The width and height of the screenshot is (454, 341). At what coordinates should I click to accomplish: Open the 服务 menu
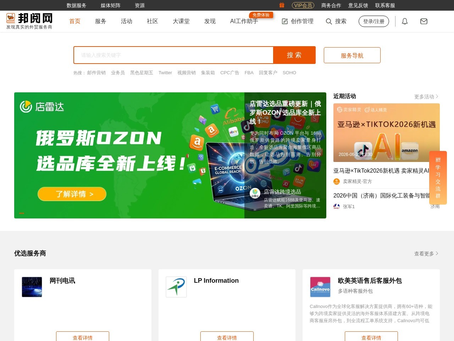pos(101,21)
